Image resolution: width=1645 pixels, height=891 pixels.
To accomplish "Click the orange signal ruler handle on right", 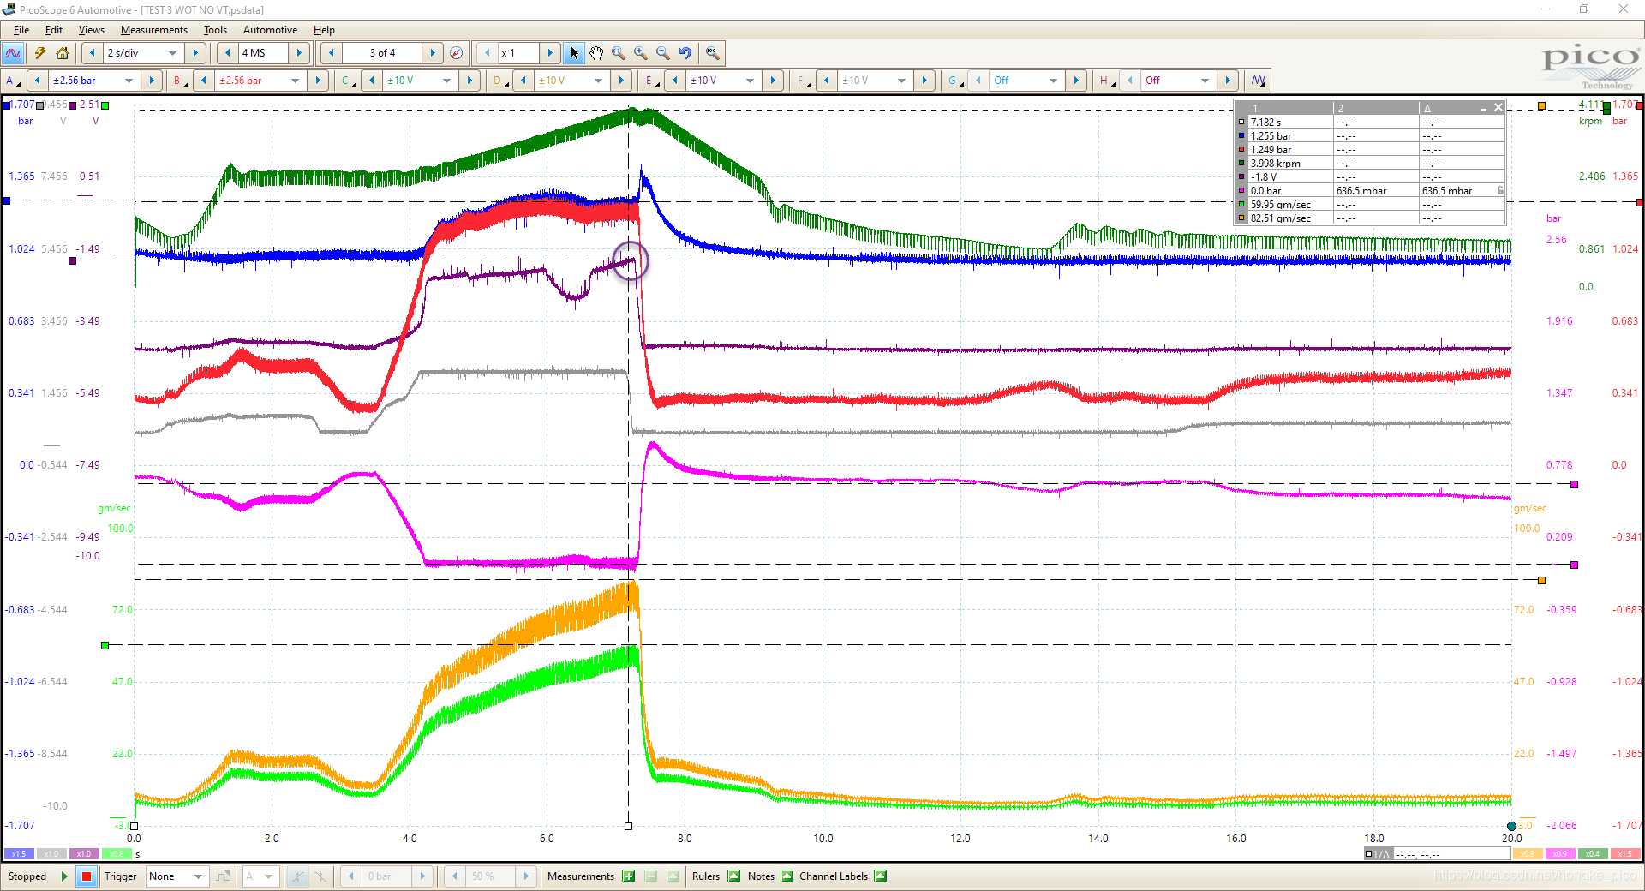I will tap(1541, 581).
